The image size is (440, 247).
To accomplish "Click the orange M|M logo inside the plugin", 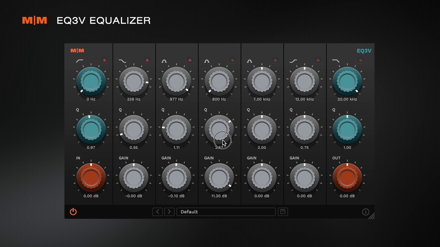I will coord(77,51).
